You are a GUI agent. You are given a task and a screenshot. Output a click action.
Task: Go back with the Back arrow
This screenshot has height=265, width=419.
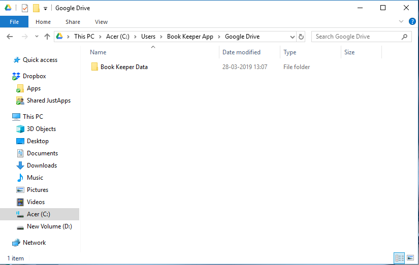tap(10, 37)
